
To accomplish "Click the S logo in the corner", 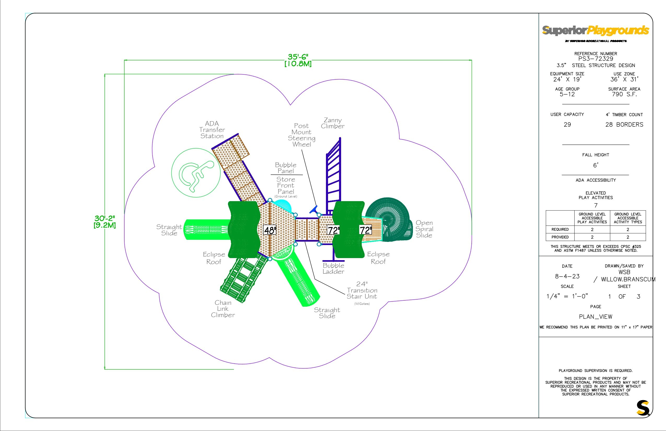I will (x=642, y=408).
